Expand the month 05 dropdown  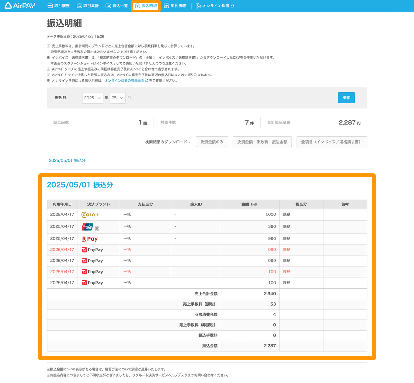click(x=117, y=98)
